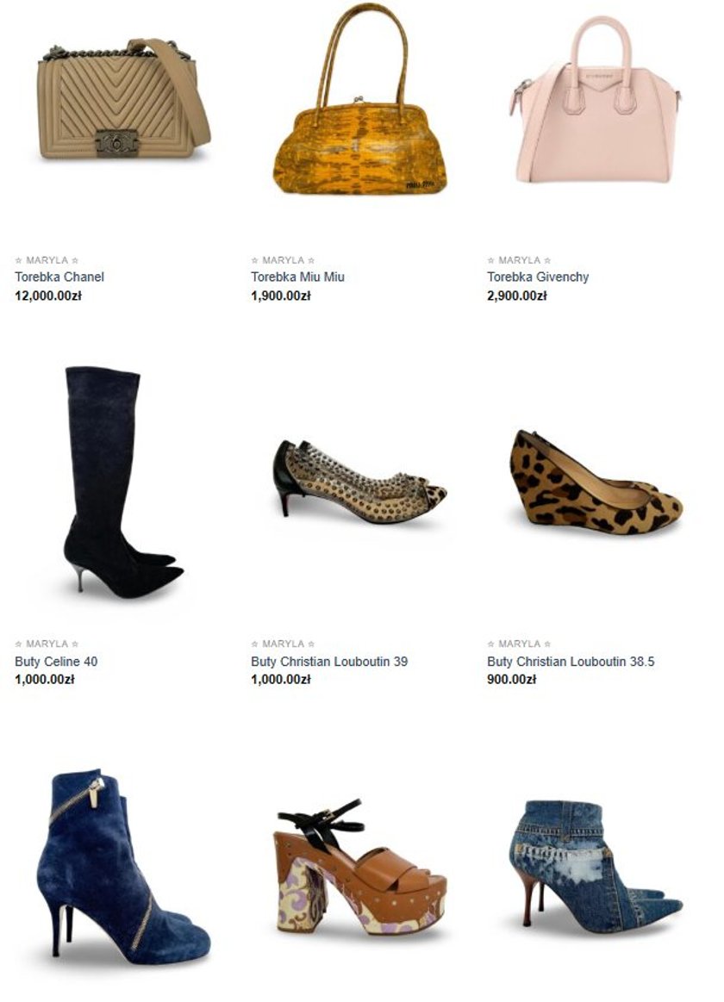Open the Torebka Miu Miu listing title
The height and width of the screenshot is (1002, 724).
(297, 277)
